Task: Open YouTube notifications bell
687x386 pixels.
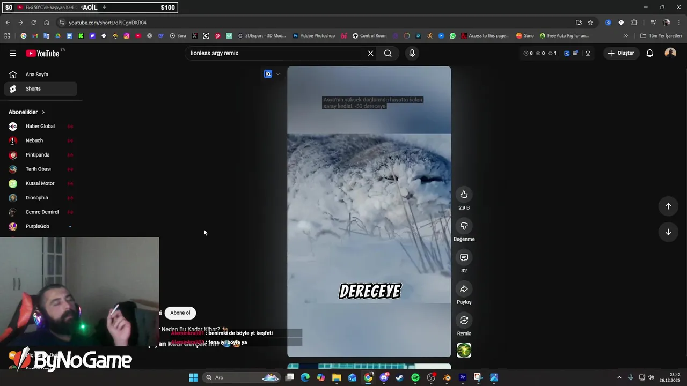Action: (649, 53)
